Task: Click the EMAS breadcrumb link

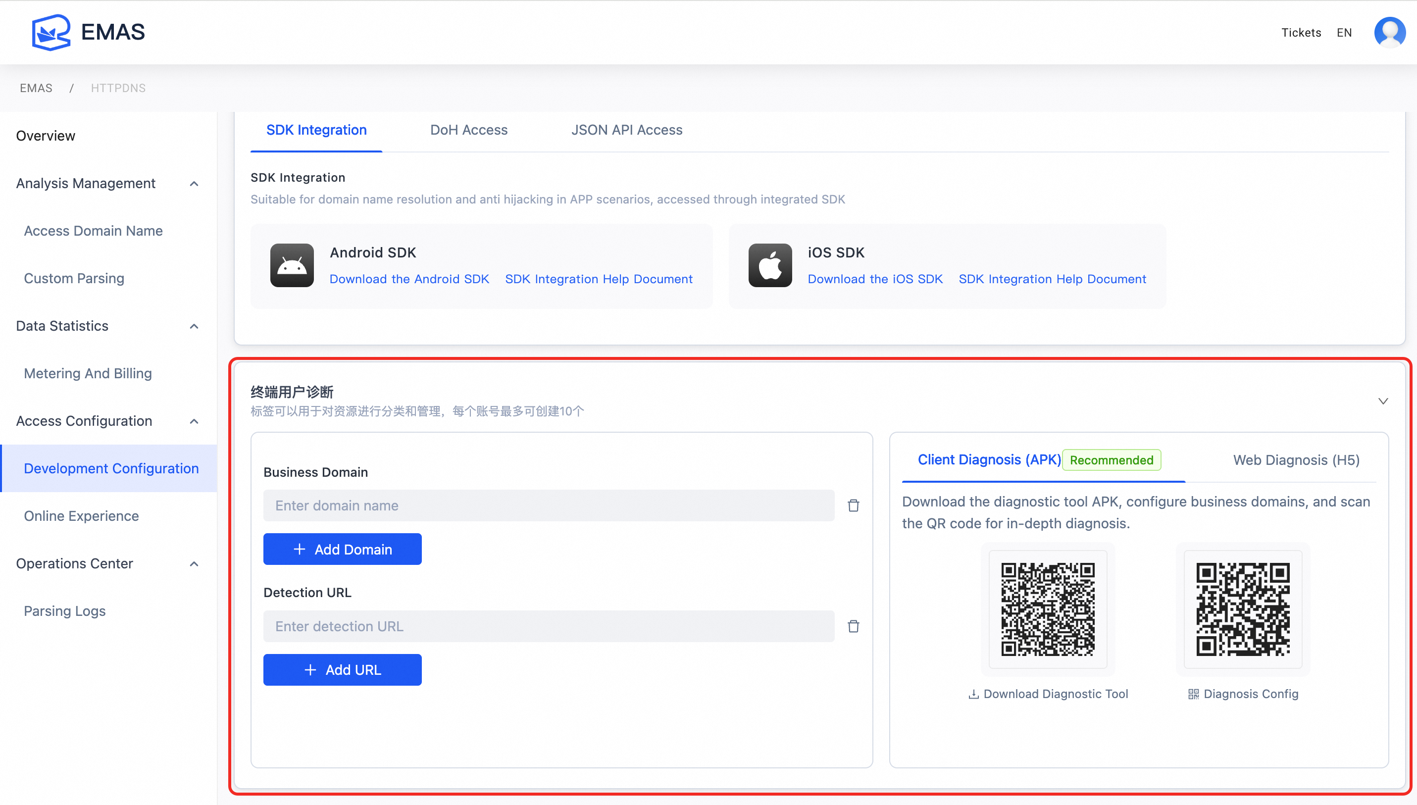Action: [x=36, y=89]
